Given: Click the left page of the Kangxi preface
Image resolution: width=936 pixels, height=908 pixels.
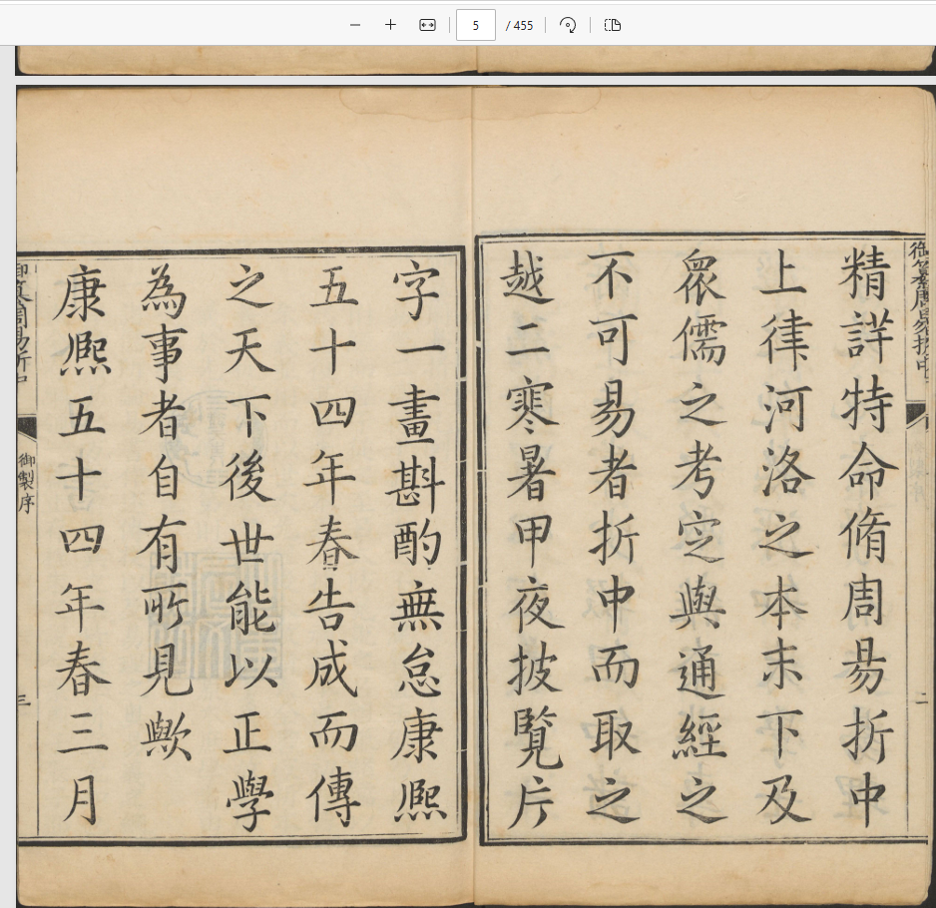Looking at the screenshot, I should click(x=239, y=499).
